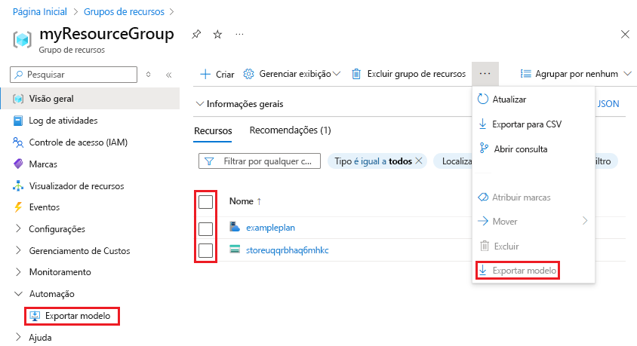
Task: Click the Mover submenu chevron arrow
Action: [x=585, y=221]
